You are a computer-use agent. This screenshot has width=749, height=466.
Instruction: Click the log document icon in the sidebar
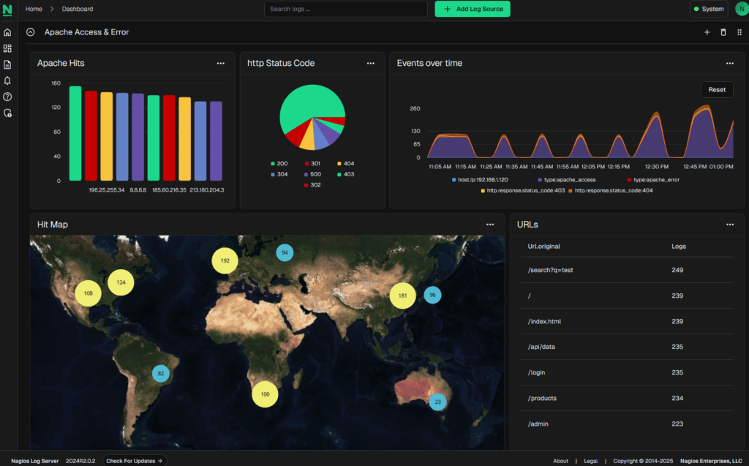[x=7, y=64]
